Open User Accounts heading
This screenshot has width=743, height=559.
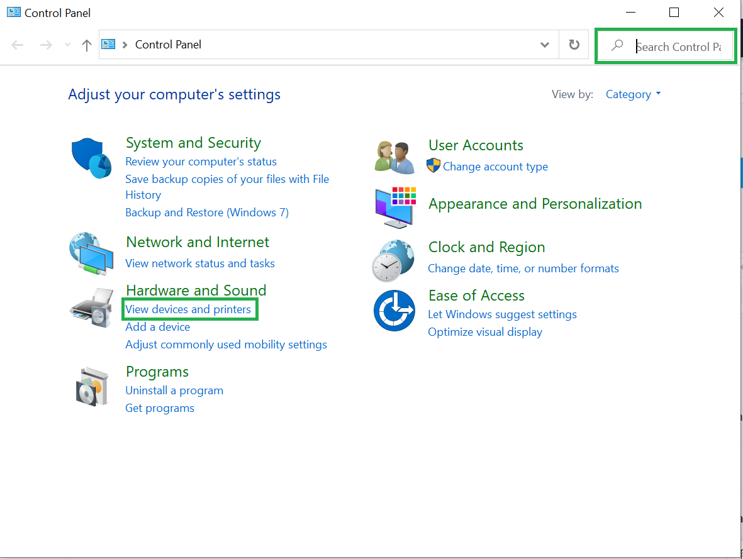tap(476, 145)
